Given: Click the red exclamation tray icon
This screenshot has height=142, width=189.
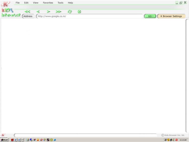Looking at the screenshot, I should click(176, 140).
